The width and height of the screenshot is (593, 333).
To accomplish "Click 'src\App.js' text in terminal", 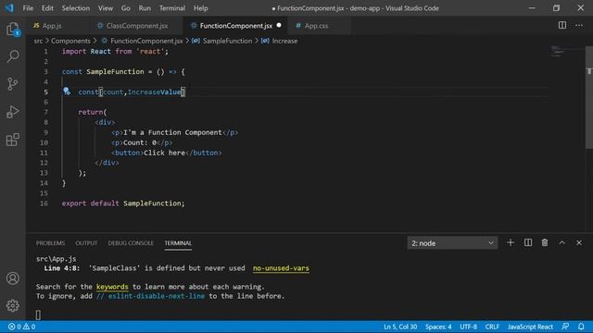I will click(x=56, y=259).
